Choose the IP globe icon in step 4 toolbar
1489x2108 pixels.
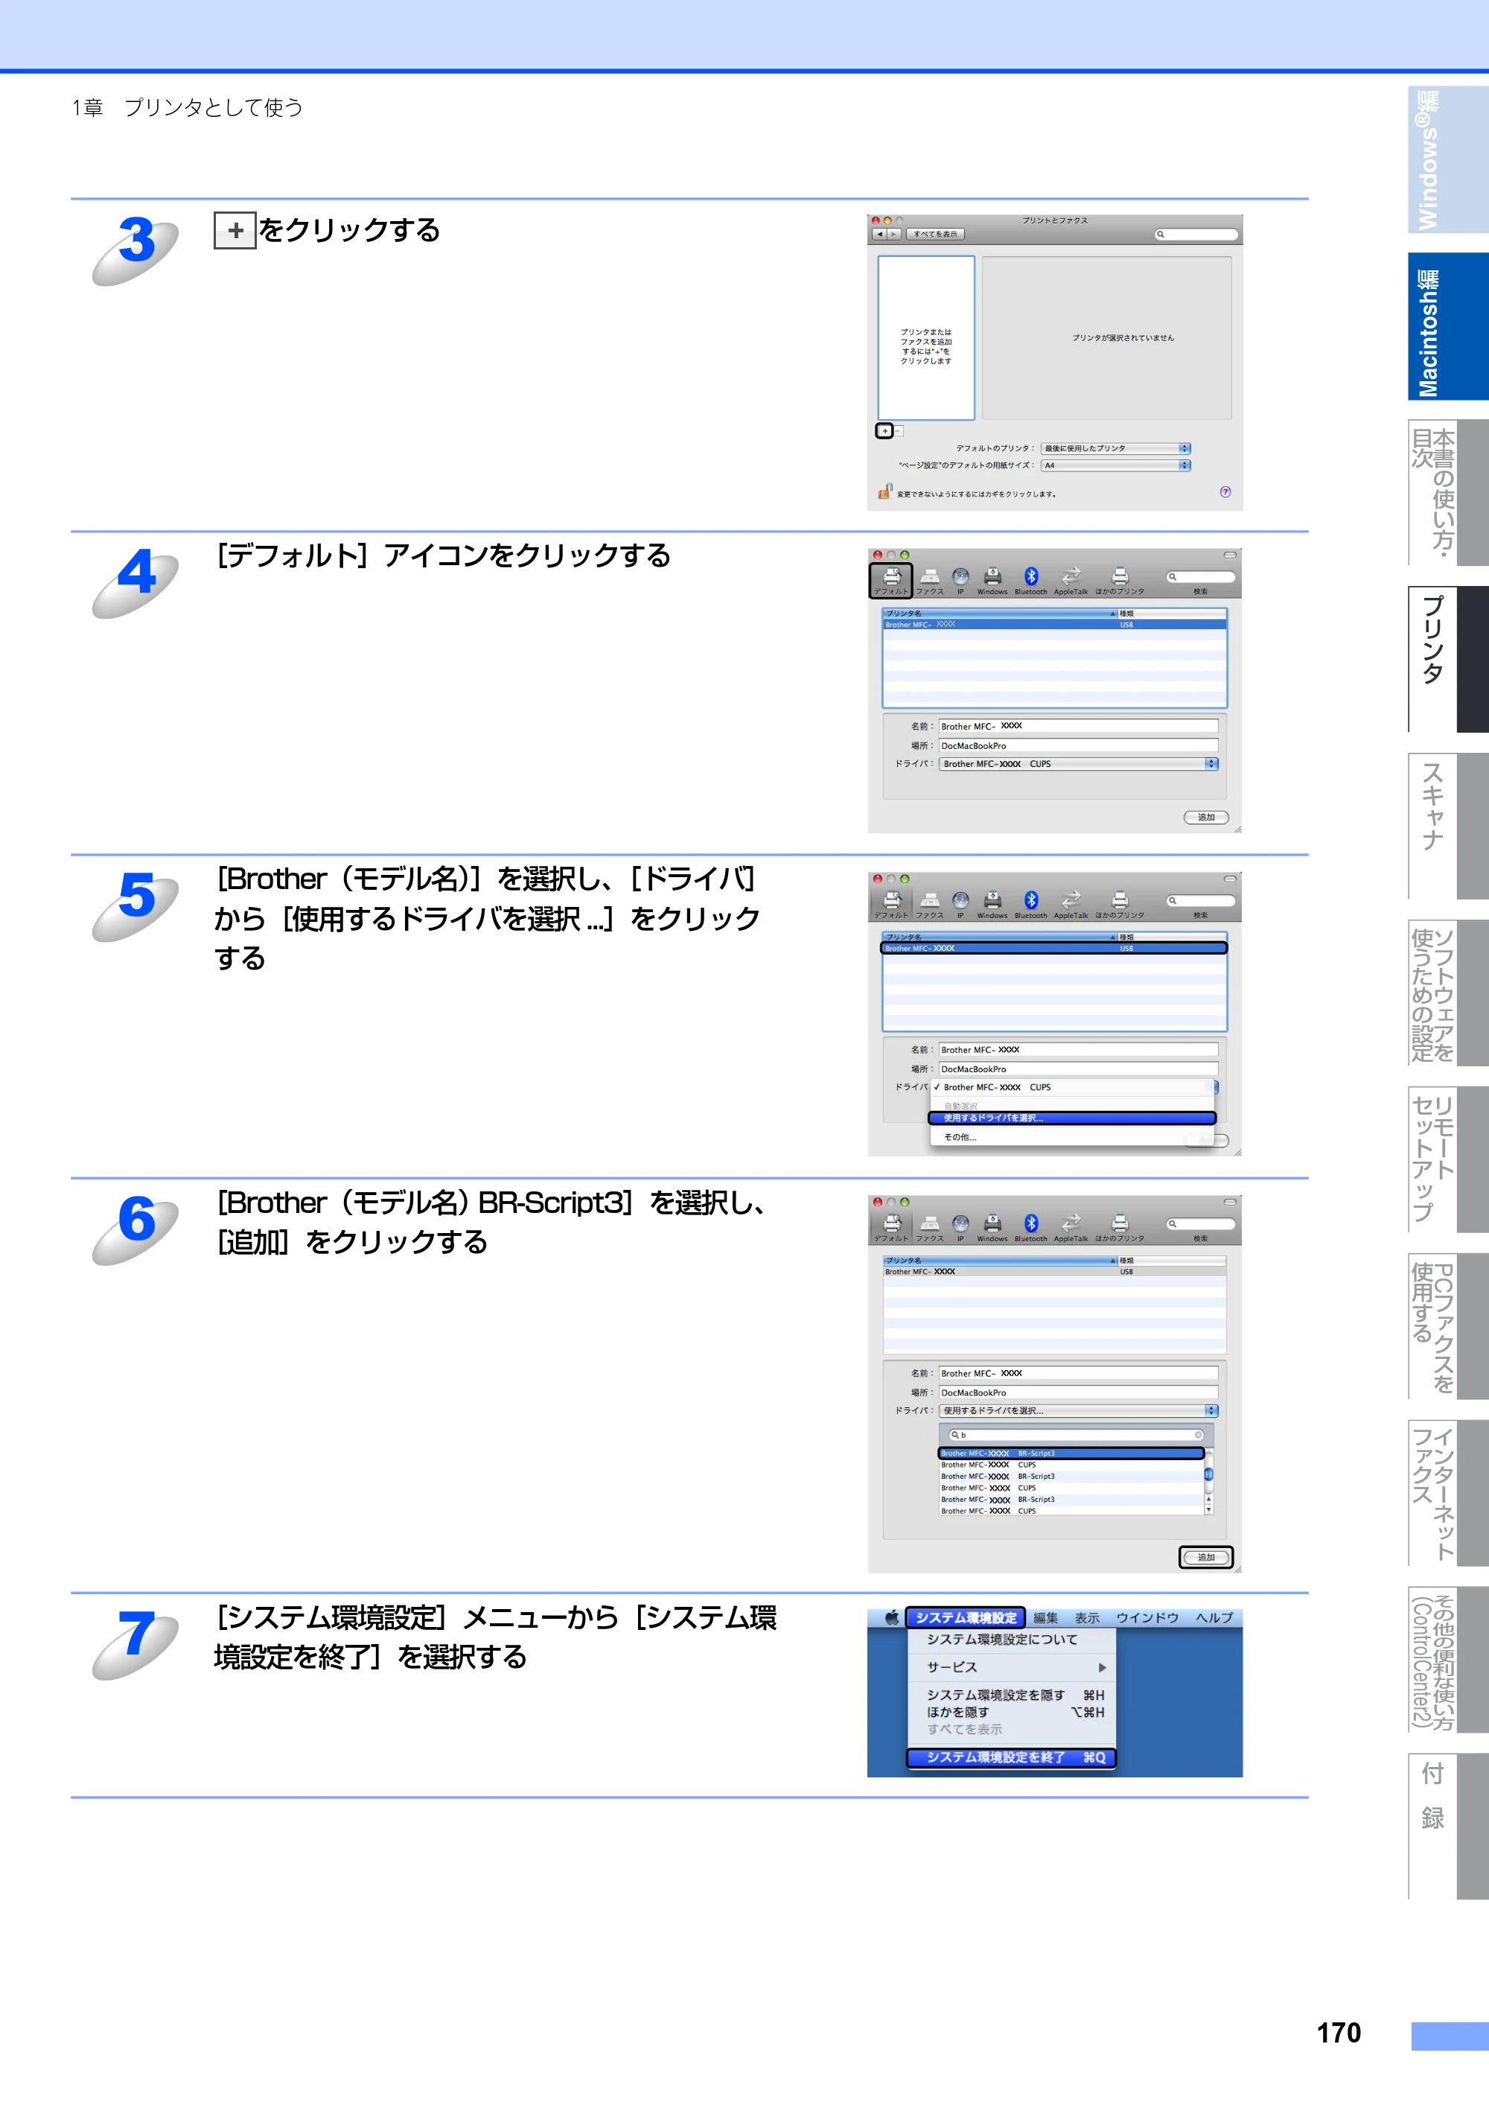pos(960,580)
